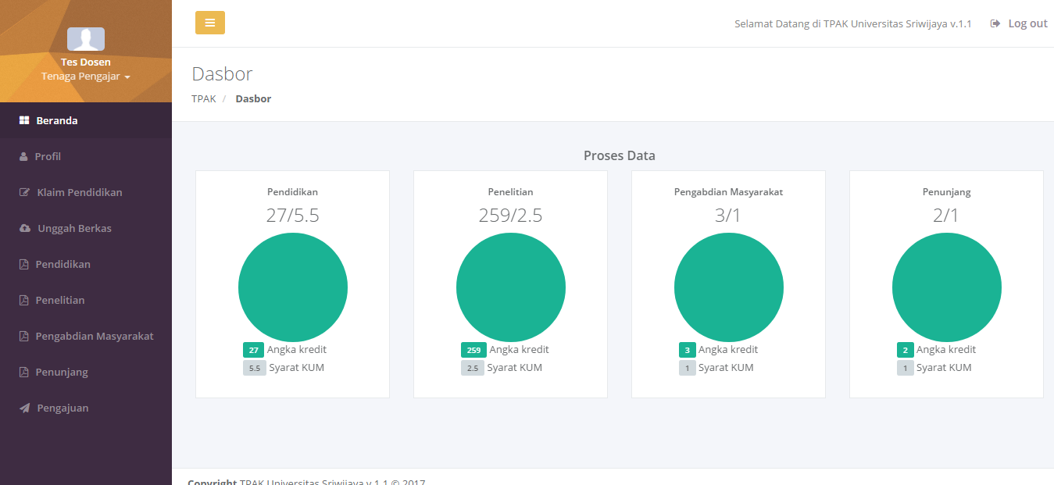Open the Pendidikan sidebar menu item
Image resolution: width=1054 pixels, height=485 pixels.
(86, 264)
